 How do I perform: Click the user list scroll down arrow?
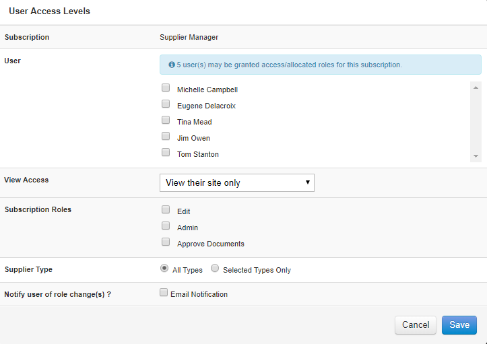pos(476,156)
